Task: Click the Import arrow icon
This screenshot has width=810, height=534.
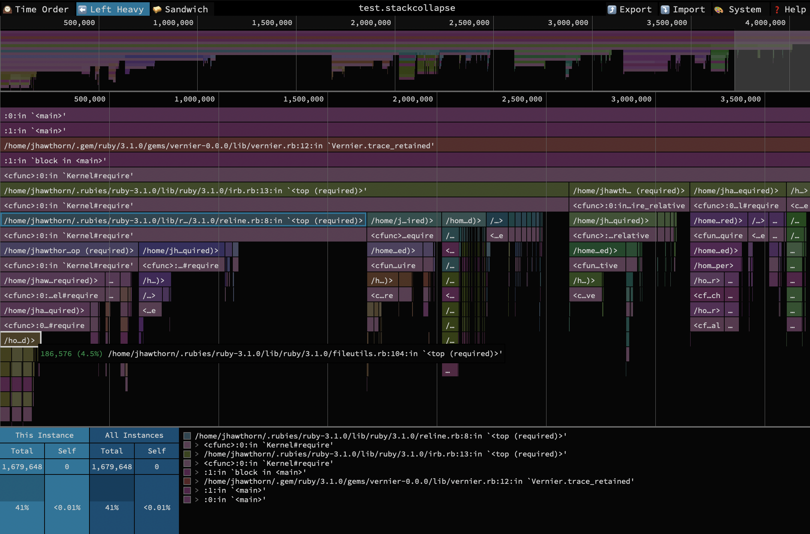Action: [665, 9]
